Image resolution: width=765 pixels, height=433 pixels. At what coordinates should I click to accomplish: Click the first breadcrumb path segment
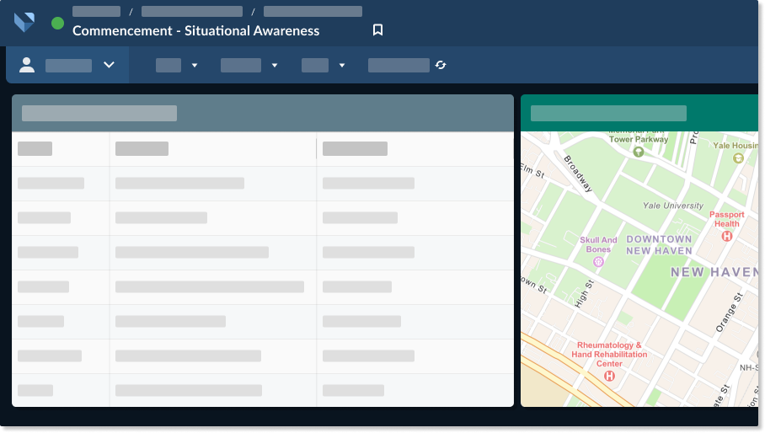coord(97,11)
